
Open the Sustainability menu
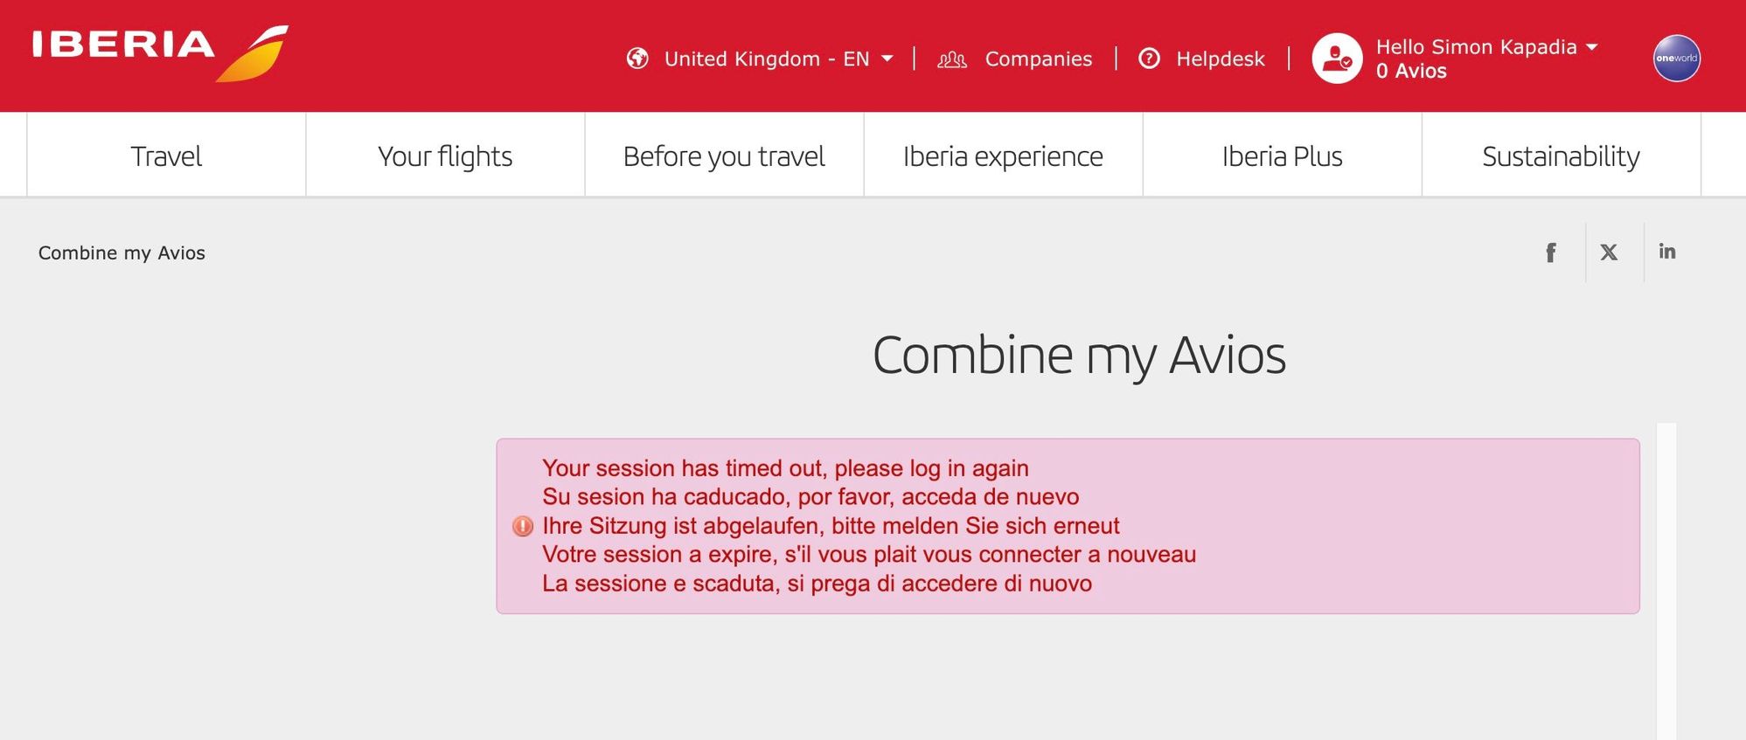(1561, 156)
